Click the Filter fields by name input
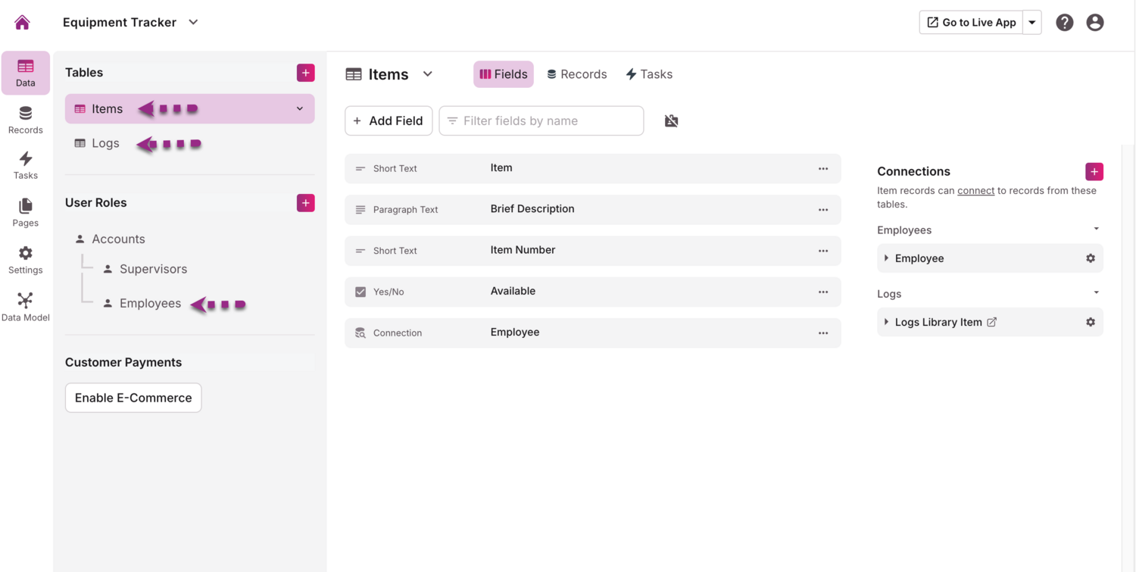 click(548, 121)
